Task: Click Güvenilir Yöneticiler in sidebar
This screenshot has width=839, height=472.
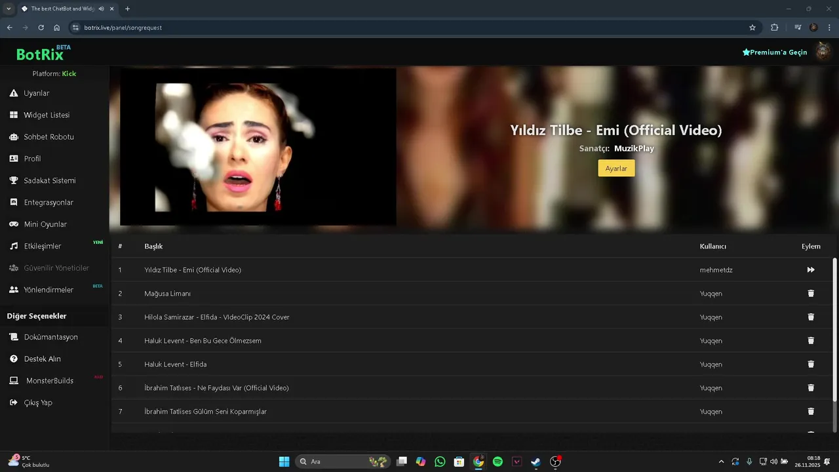Action: click(x=50, y=268)
